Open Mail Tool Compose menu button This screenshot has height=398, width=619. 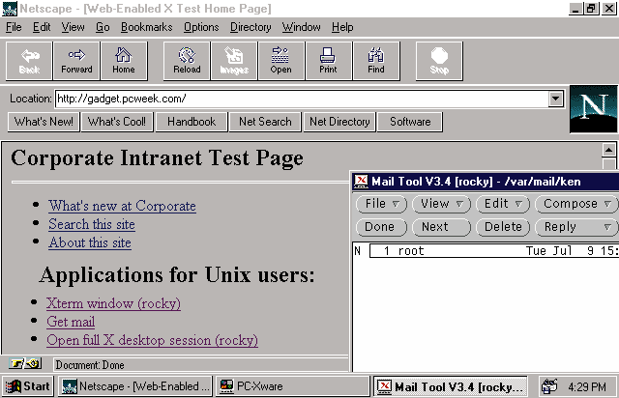point(576,204)
